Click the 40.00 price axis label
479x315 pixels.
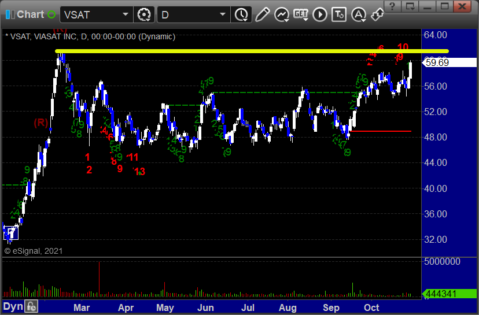(x=435, y=188)
